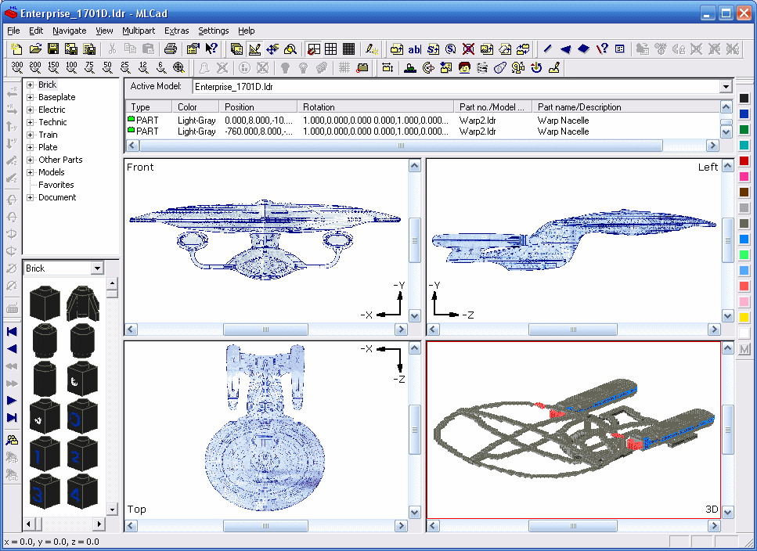This screenshot has height=551, width=757.
Task: Click the Print icon
Action: [x=170, y=49]
